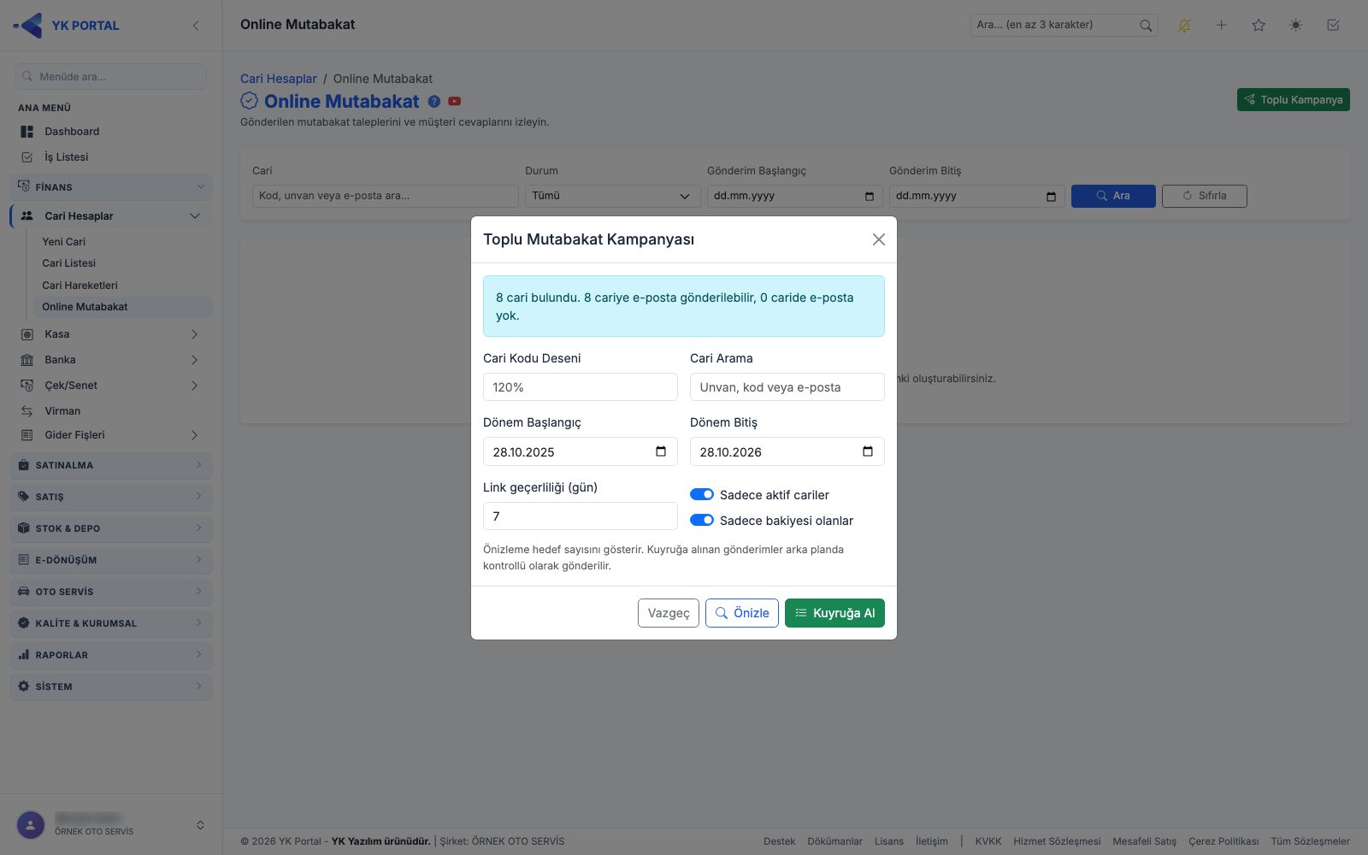Toggle Sadece aktif cariler switch
This screenshot has width=1368, height=855.
click(x=702, y=494)
